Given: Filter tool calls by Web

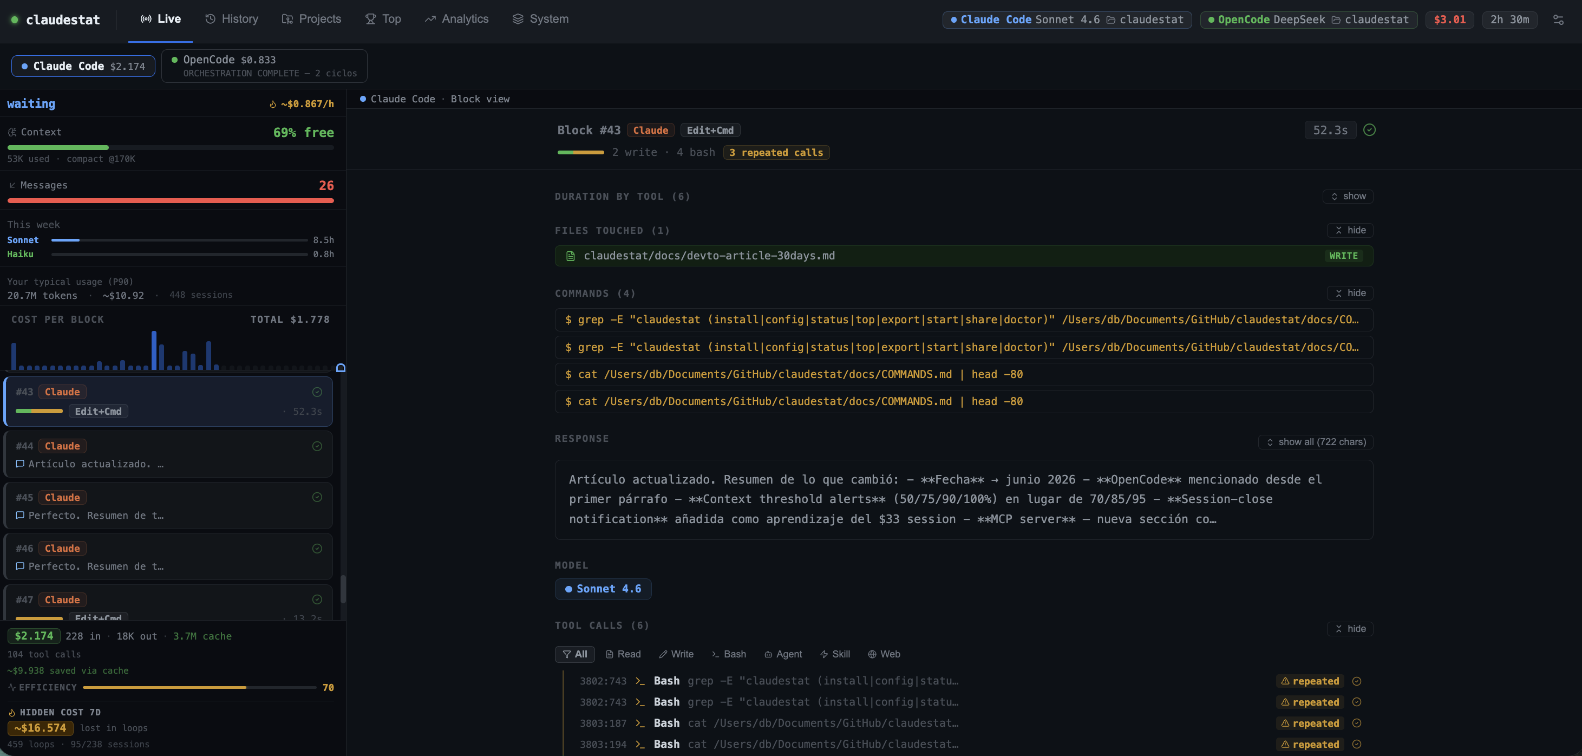Looking at the screenshot, I should click(884, 655).
